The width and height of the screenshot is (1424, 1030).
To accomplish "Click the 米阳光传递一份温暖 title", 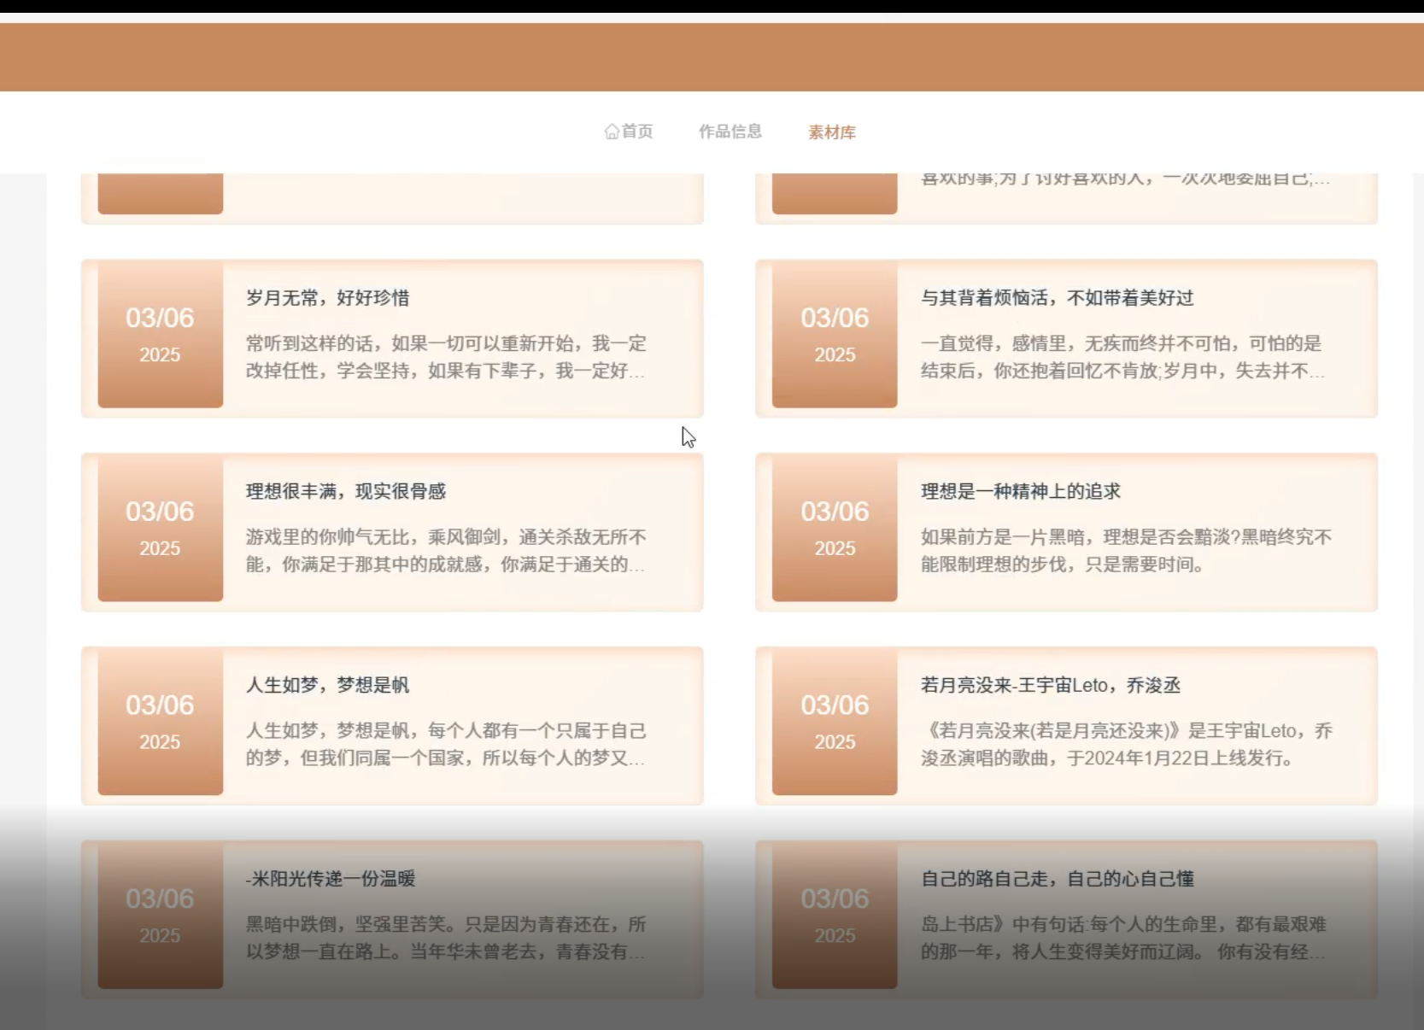I will point(331,879).
